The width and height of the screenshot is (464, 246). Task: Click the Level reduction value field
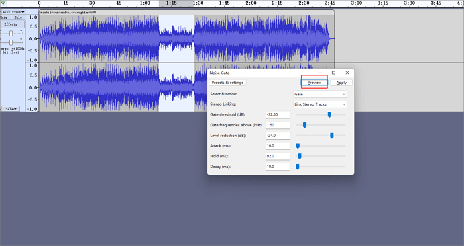pos(278,136)
